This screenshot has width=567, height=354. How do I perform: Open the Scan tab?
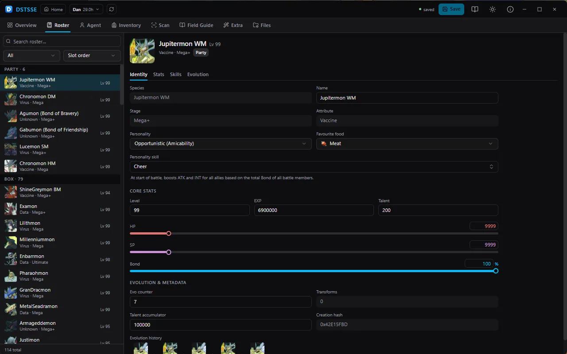[160, 25]
